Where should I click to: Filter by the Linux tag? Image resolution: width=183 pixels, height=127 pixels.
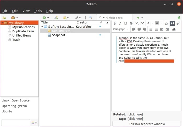[5, 100]
